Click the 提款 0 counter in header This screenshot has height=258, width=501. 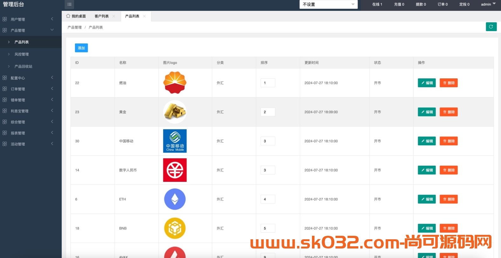[x=421, y=4]
